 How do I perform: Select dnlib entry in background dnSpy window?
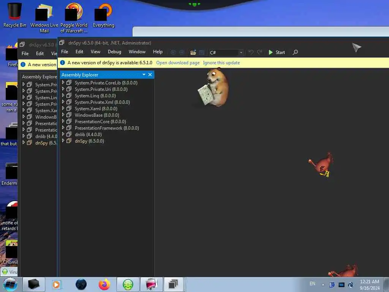[46, 136]
